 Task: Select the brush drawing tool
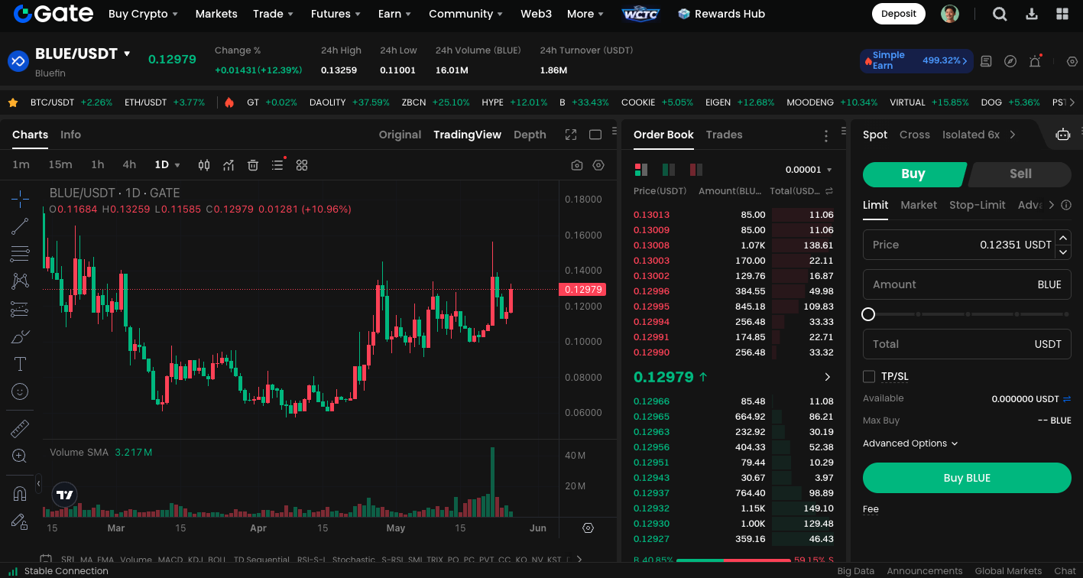pyautogui.click(x=20, y=336)
